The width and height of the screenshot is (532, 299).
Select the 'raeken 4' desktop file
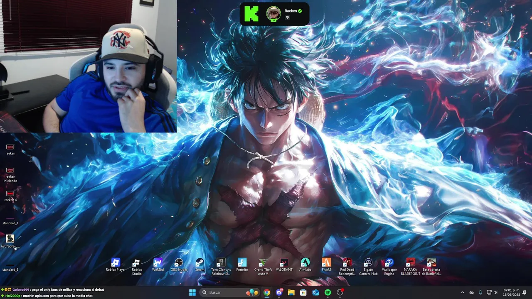tap(10, 196)
